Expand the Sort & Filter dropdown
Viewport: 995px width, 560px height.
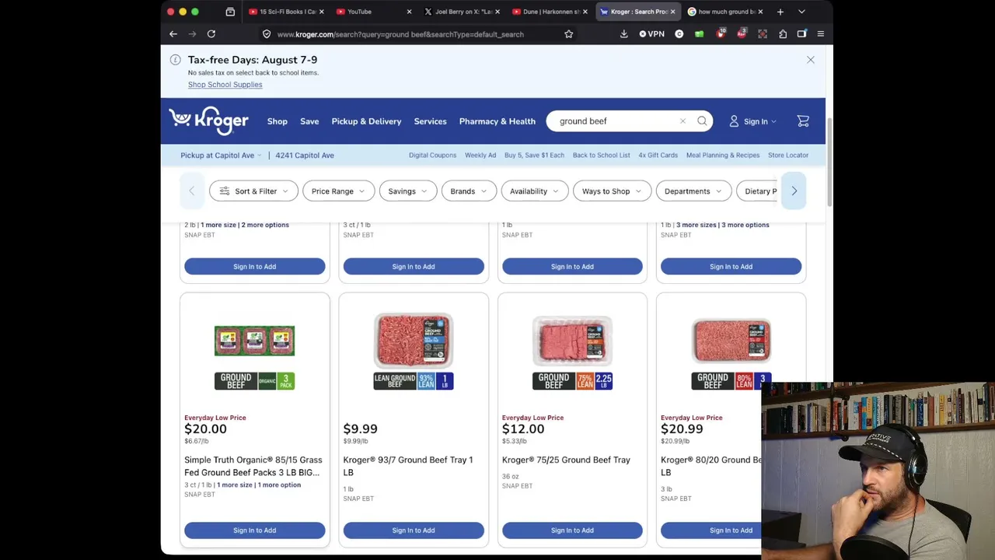click(x=253, y=191)
